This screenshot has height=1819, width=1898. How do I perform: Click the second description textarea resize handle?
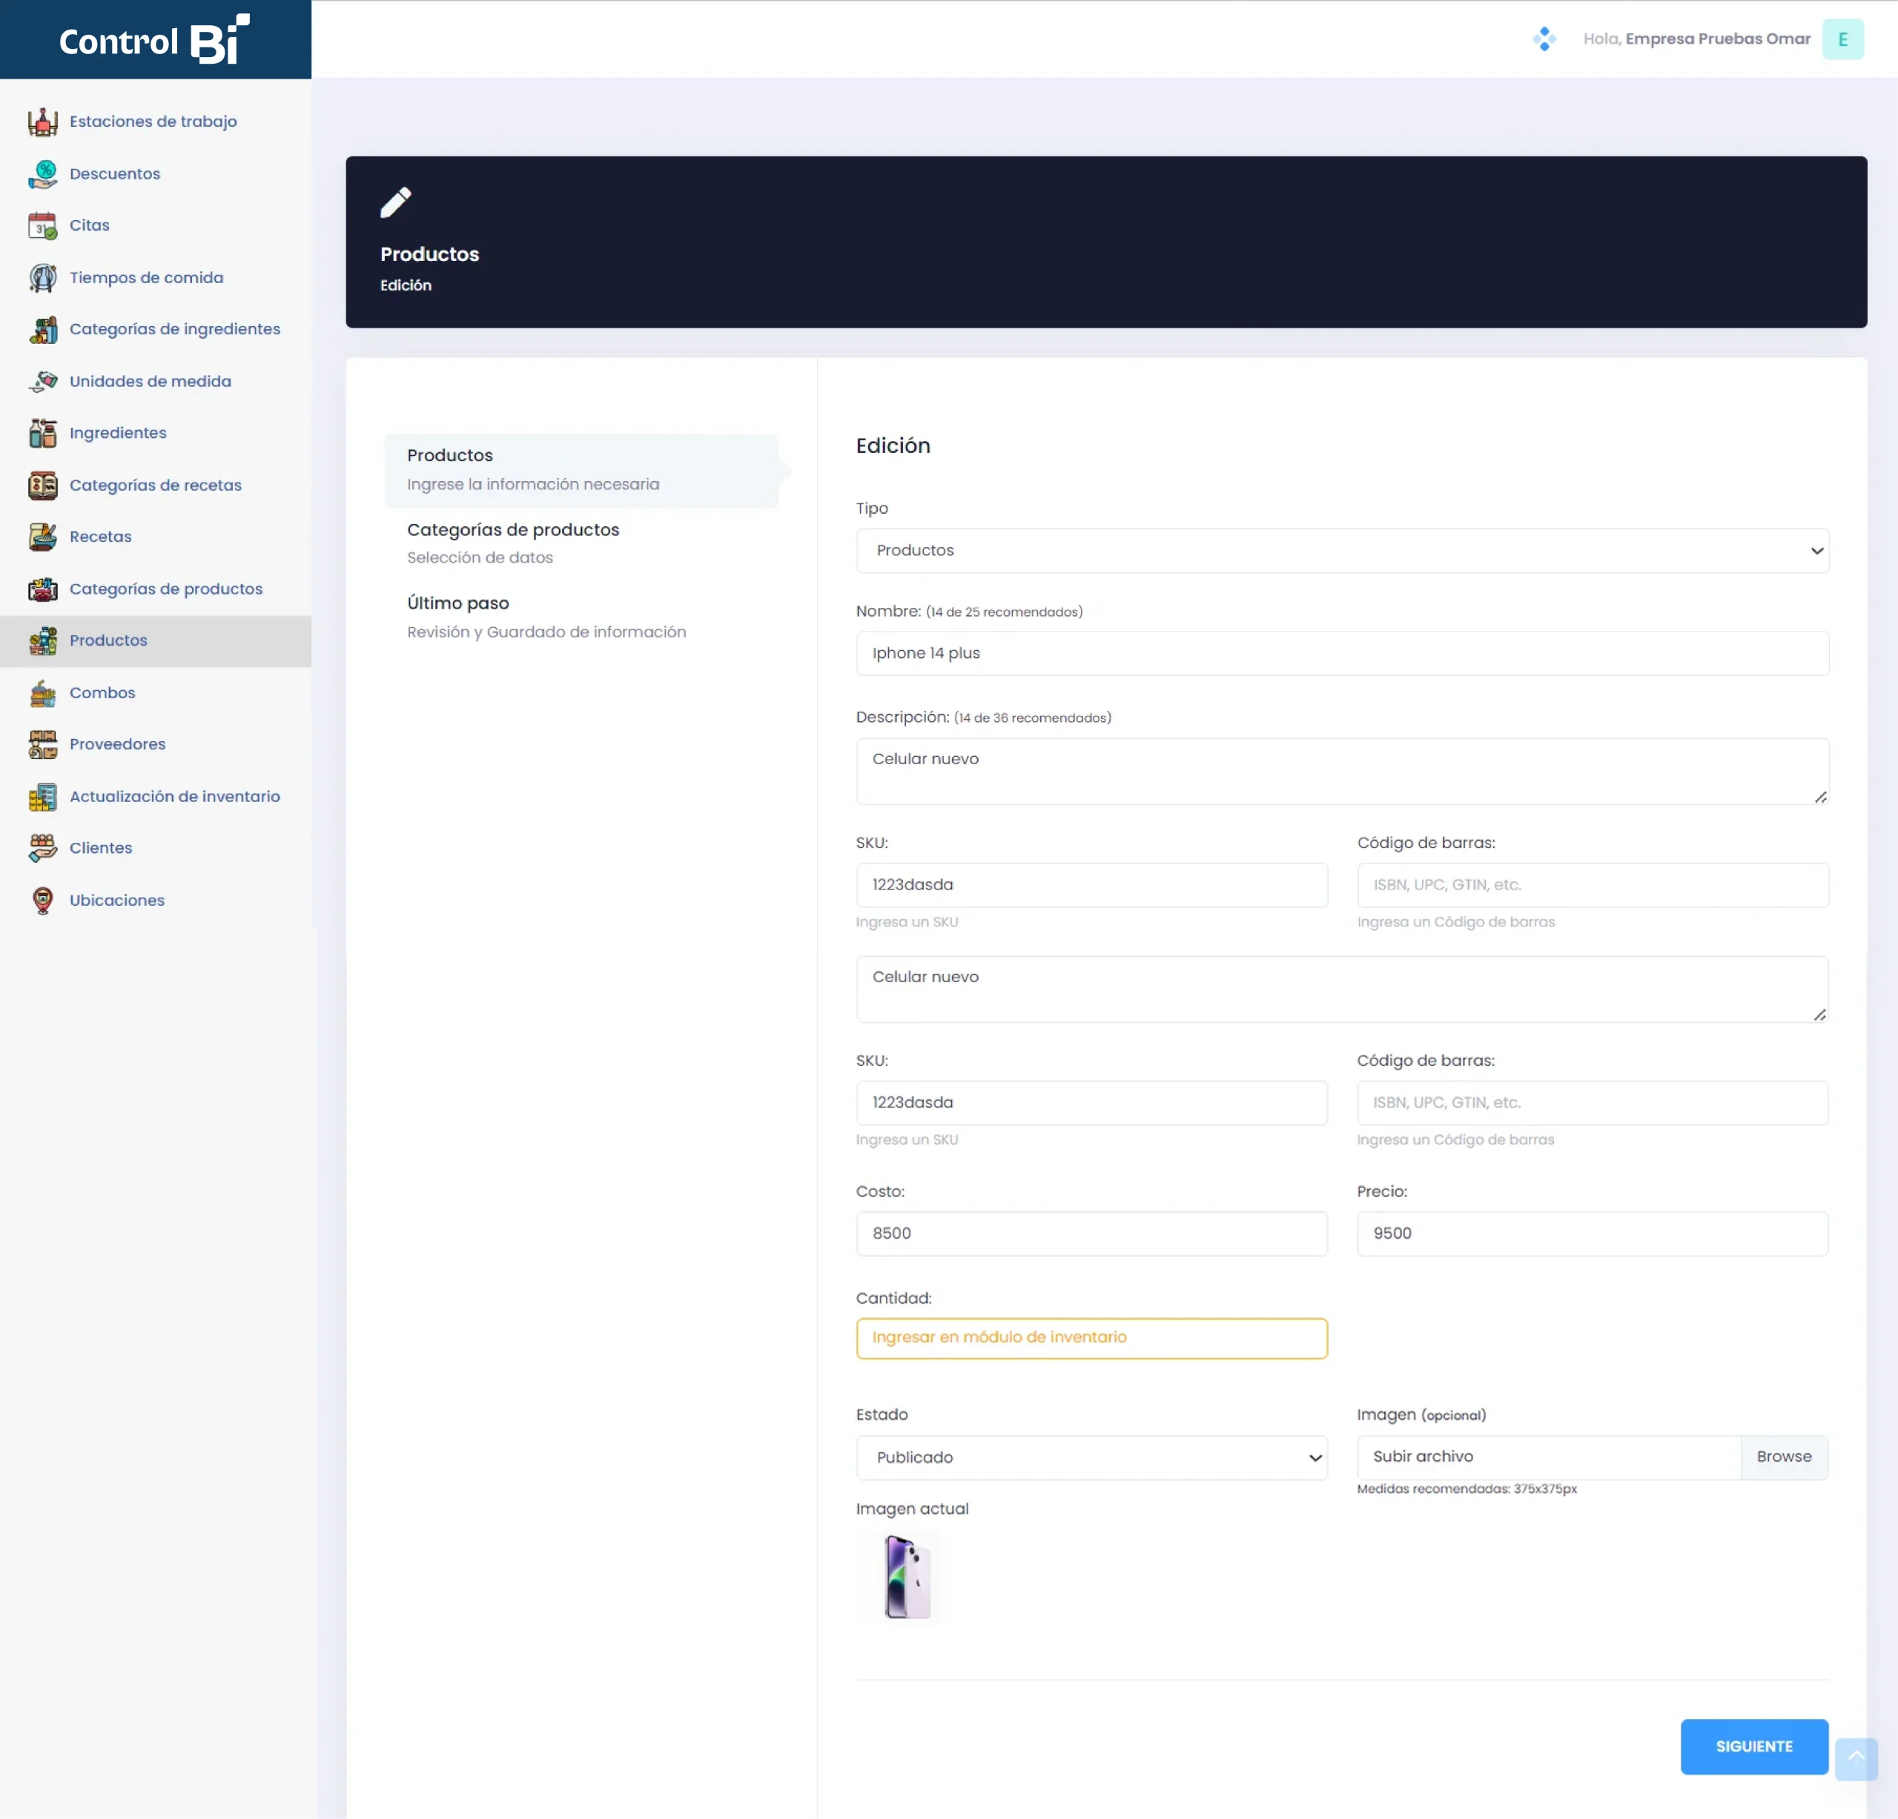click(x=1819, y=1015)
